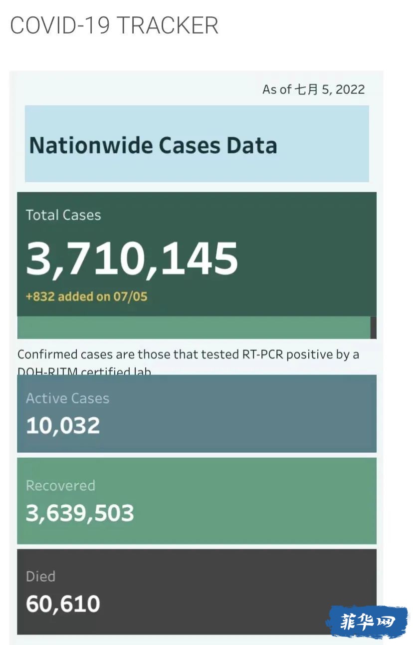The height and width of the screenshot is (645, 413).
Task: Click the dark green Total Cases panel
Action: [197, 254]
